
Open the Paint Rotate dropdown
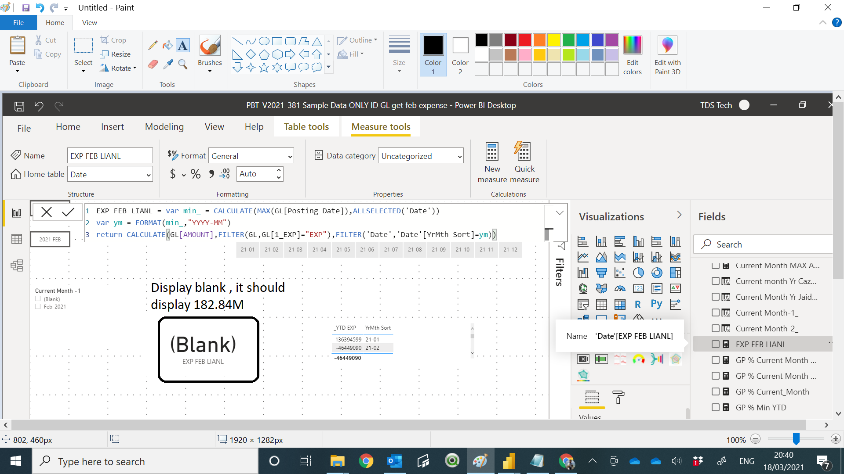coord(119,68)
